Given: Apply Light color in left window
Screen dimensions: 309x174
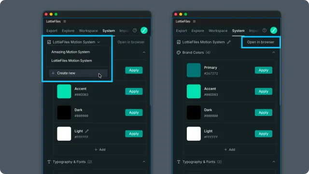Looking at the screenshot, I should pyautogui.click(x=134, y=133).
